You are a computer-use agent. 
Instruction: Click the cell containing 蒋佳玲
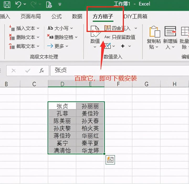pos(62,135)
